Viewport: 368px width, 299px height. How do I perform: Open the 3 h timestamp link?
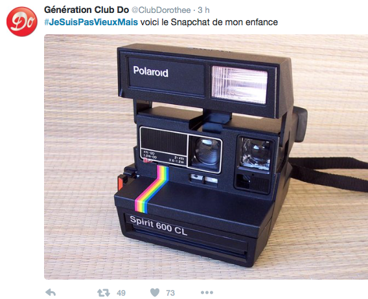[x=203, y=10]
